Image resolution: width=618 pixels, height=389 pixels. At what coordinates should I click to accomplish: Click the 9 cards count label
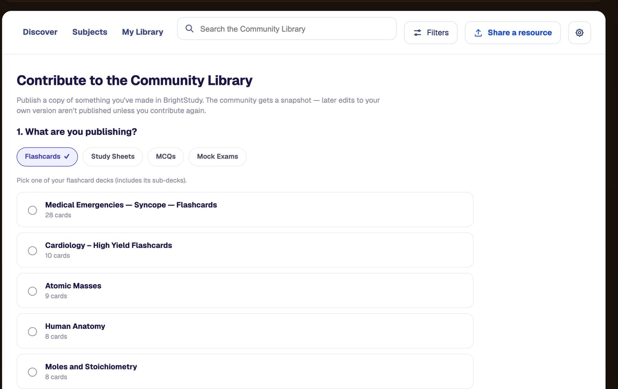tap(56, 296)
